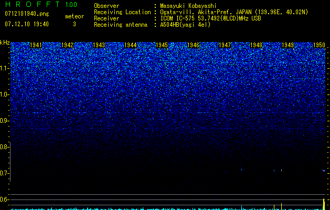
Task: Click the Observer name Masayuki Kobayashi
Action: tap(188, 6)
